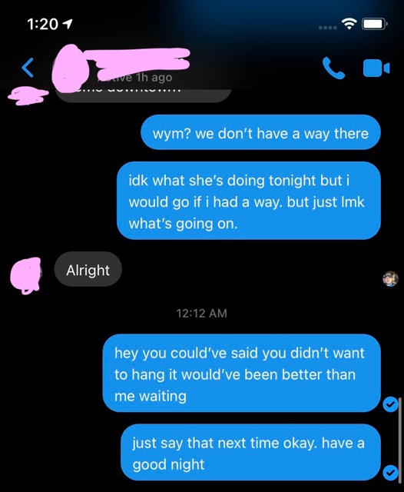This screenshot has height=492, width=404.
Task: Click the chat scrollbar handle
Action: pyautogui.click(x=400, y=440)
